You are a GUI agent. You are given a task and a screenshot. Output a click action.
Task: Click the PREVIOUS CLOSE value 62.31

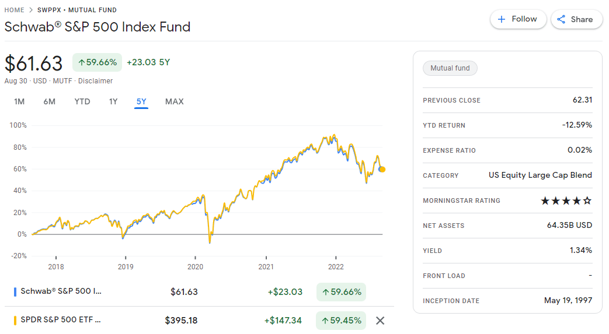point(582,100)
